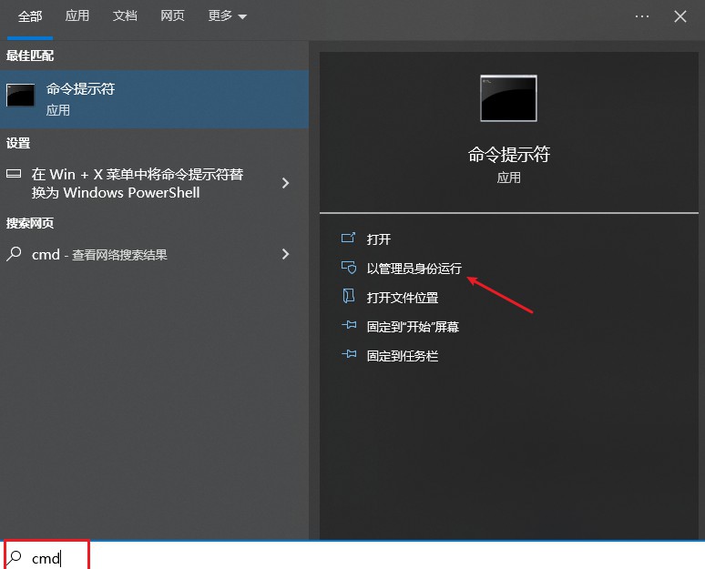705x569 pixels.
Task: Open the 更多 dropdown
Action: tap(227, 16)
